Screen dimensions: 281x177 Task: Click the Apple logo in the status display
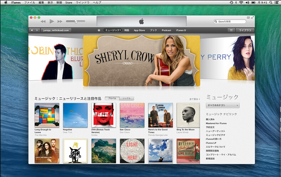tap(141, 21)
